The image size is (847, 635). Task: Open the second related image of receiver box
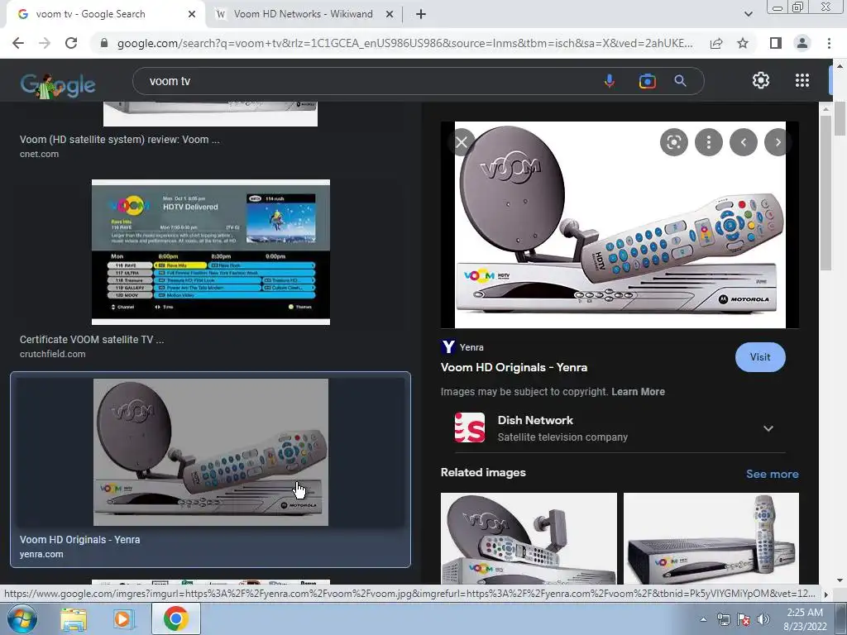(711, 538)
